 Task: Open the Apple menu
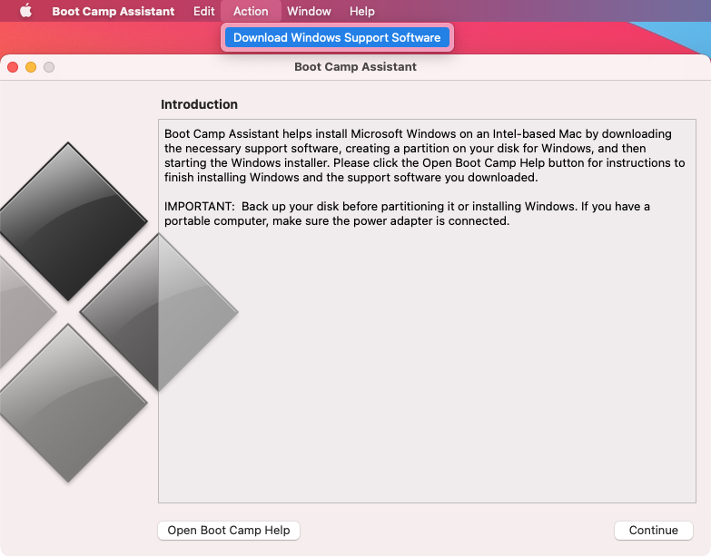pyautogui.click(x=25, y=11)
